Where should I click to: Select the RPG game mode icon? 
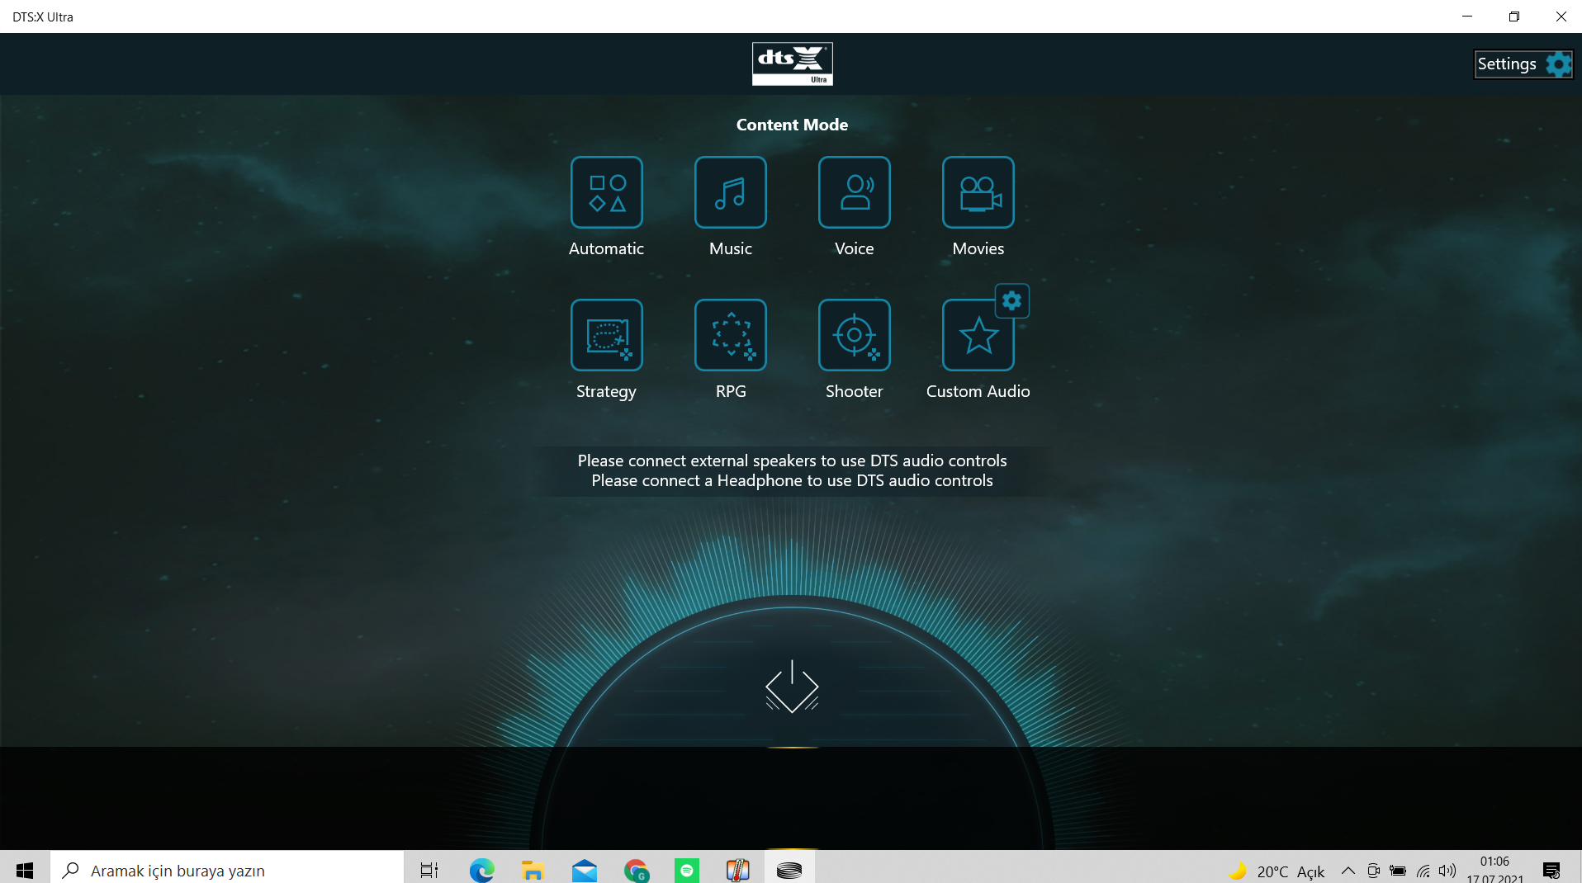731,335
